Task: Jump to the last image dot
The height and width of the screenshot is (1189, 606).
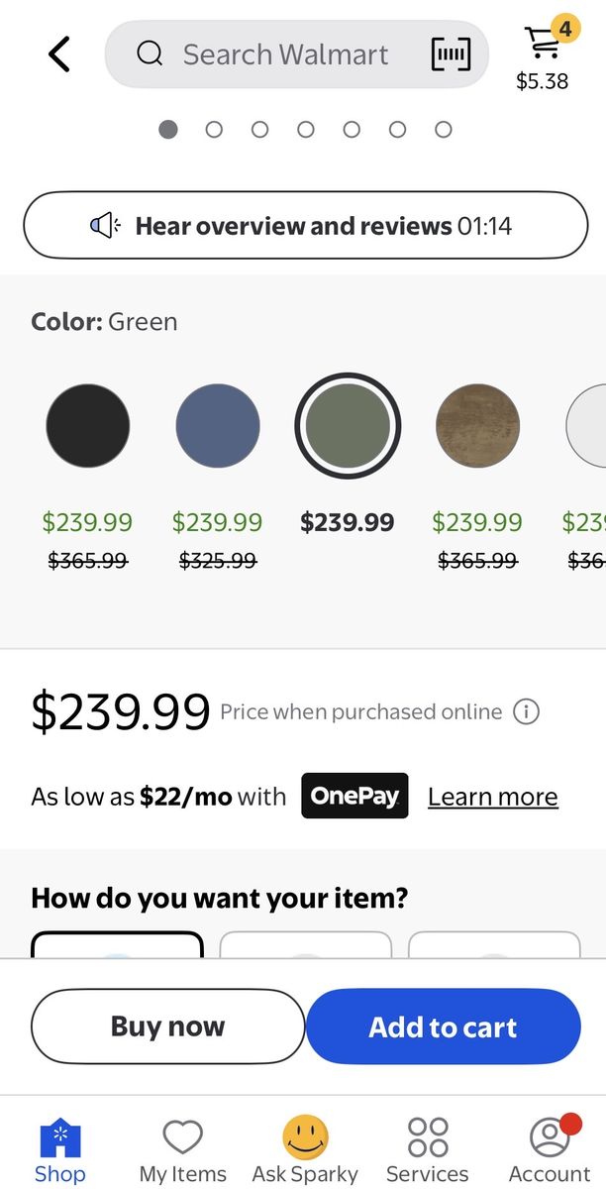Action: [x=444, y=130]
